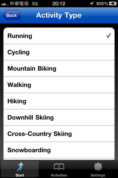Tap the battery icon in status bar

point(113,4)
